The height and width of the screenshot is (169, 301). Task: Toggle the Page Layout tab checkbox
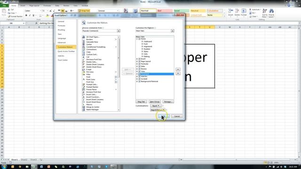pos(140,61)
